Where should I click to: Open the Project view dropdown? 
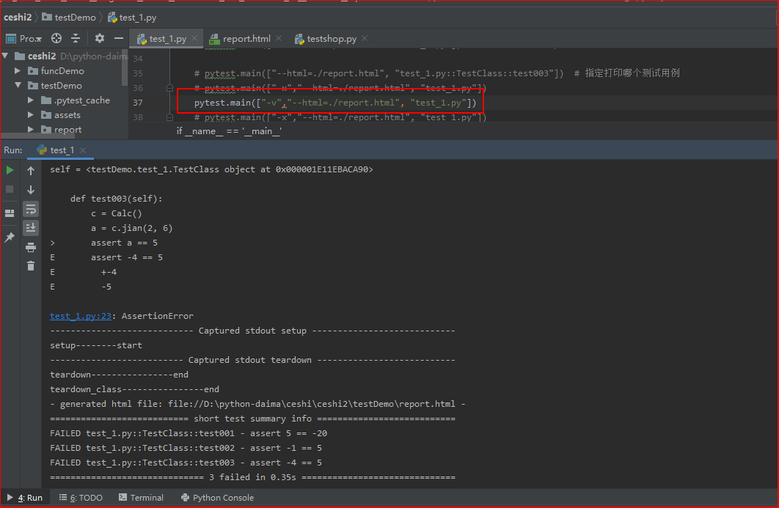pos(24,38)
